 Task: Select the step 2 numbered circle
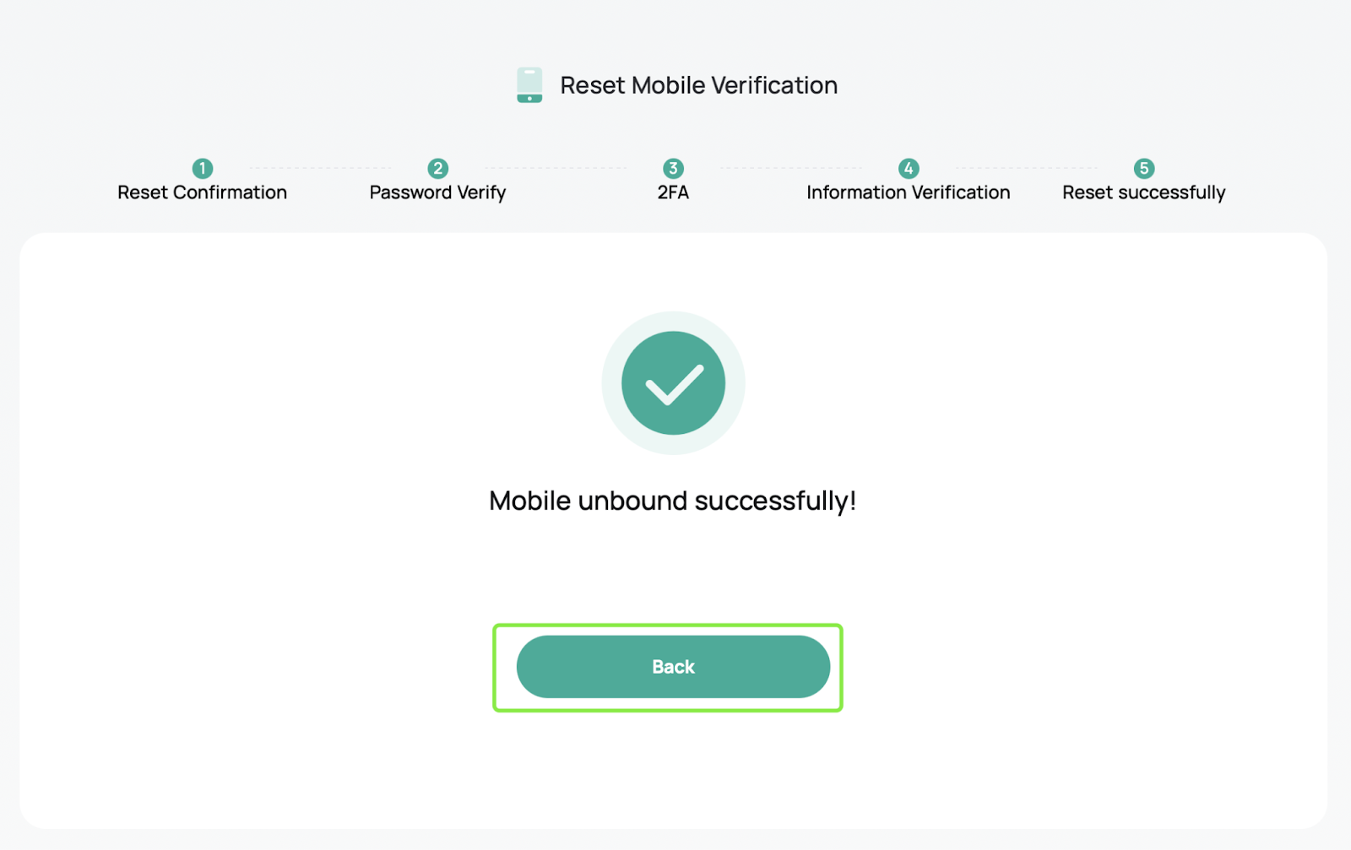point(437,168)
